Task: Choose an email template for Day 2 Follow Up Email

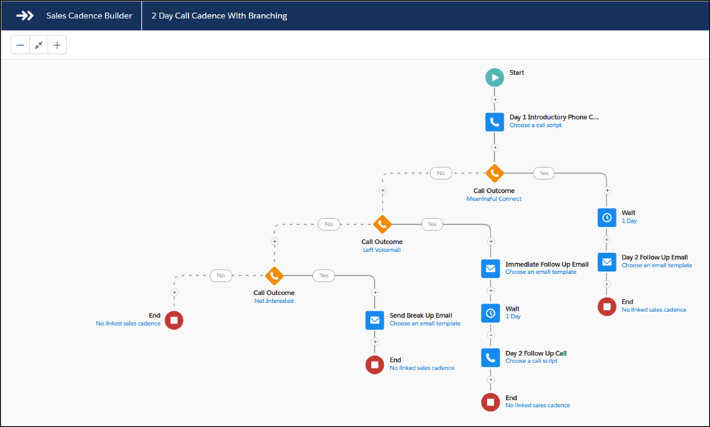Action: tap(657, 265)
